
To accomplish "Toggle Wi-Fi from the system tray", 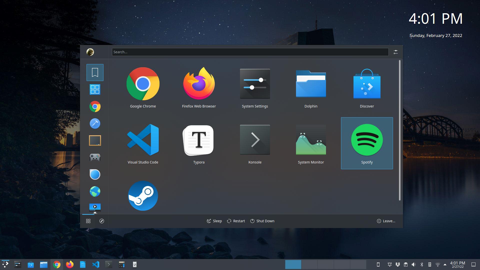I will [438, 264].
